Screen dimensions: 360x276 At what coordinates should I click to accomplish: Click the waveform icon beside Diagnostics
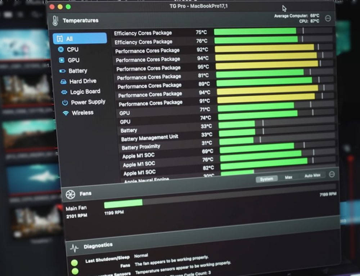coord(75,246)
